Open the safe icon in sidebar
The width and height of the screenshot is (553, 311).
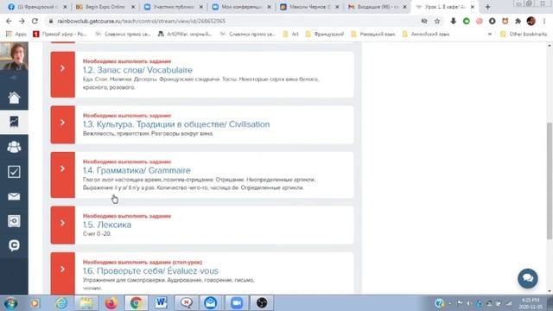(x=14, y=221)
